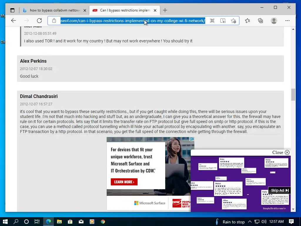Open the clock showing 12:57 AM
This screenshot has height=226, width=301.
pyautogui.click(x=276, y=222)
